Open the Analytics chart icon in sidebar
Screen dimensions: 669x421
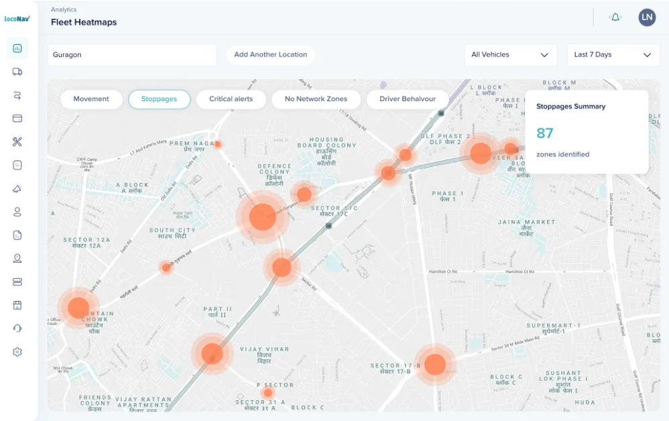click(17, 48)
